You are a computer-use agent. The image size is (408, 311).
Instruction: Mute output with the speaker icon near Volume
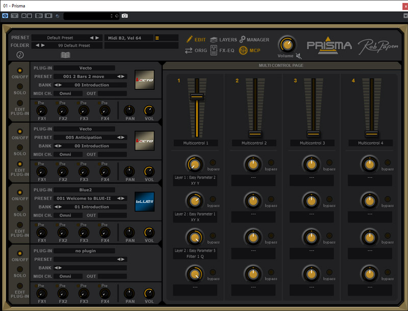click(x=298, y=55)
